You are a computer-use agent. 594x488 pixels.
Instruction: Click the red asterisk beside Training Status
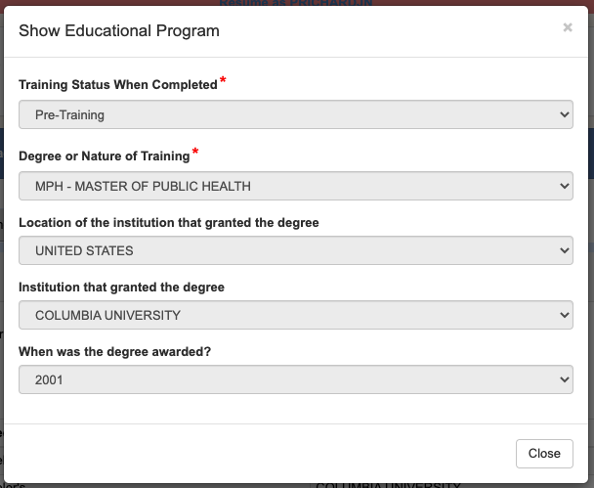[223, 81]
